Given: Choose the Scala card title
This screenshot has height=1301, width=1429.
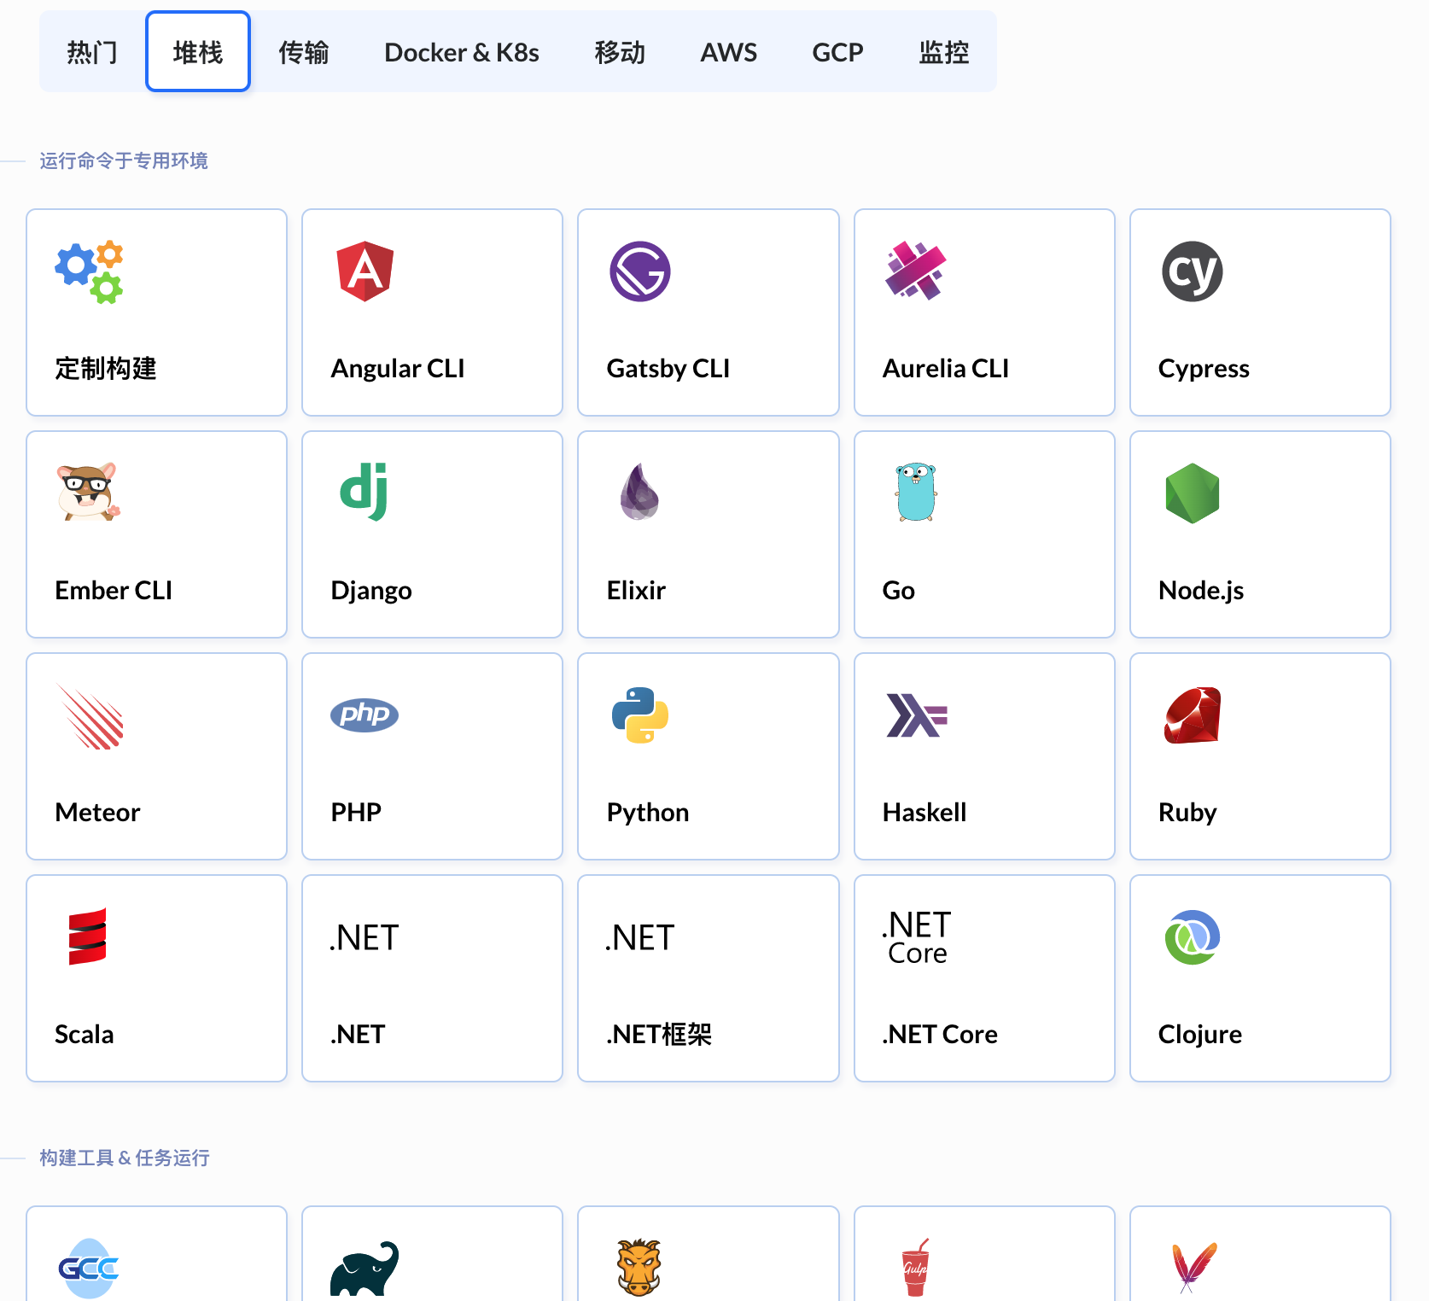Looking at the screenshot, I should [x=85, y=1034].
